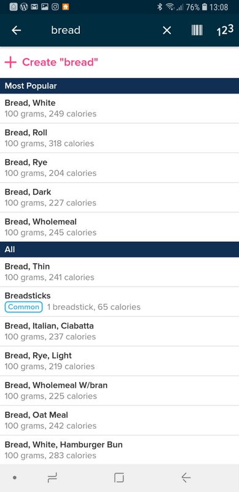Select Bread, Wholemeal 245 calories
The width and height of the screenshot is (239, 492).
point(119,227)
